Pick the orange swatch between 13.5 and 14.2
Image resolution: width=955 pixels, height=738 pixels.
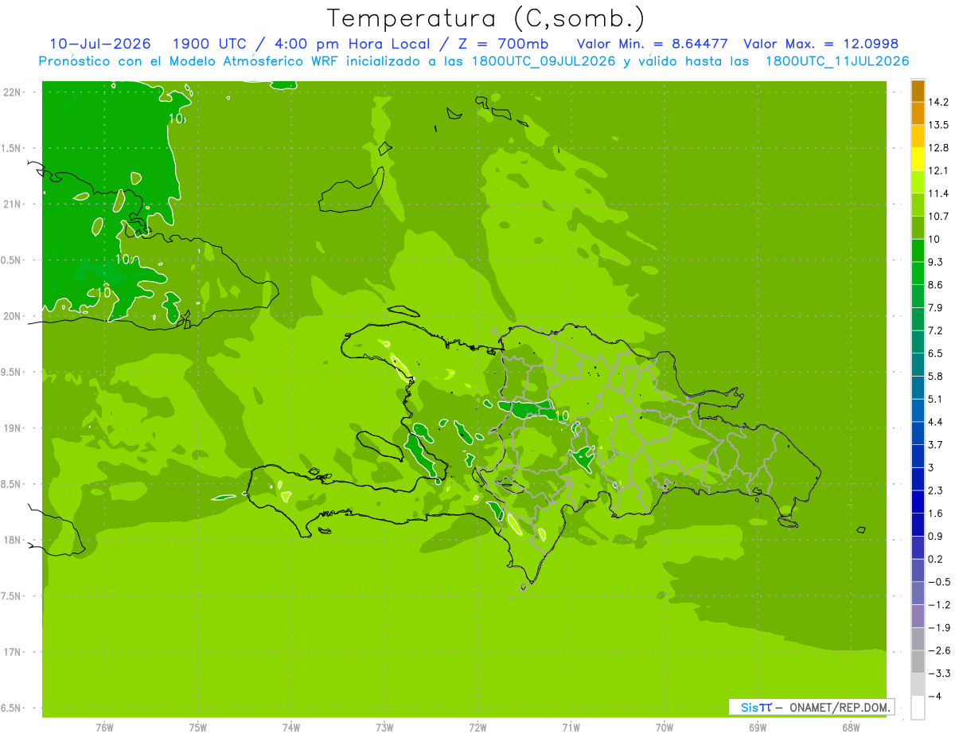pyautogui.click(x=918, y=114)
